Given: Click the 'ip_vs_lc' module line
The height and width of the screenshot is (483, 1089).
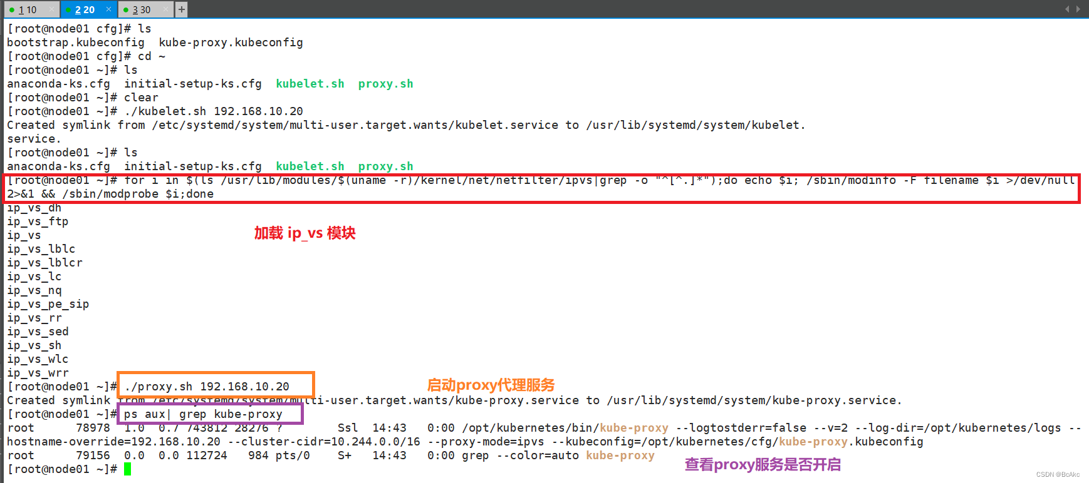Looking at the screenshot, I should (x=34, y=277).
